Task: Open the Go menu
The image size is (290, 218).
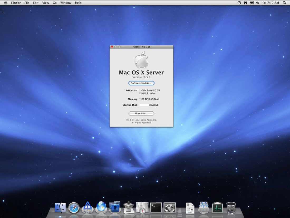Action: tap(55, 3)
